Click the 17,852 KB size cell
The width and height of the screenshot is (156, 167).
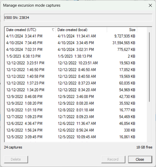pyautogui.click(x=127, y=70)
